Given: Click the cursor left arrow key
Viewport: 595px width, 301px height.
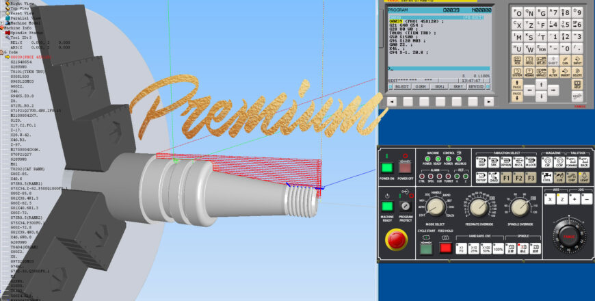Looking at the screenshot, I should click(529, 90).
